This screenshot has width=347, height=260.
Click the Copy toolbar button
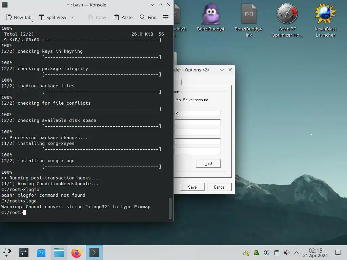tap(97, 17)
